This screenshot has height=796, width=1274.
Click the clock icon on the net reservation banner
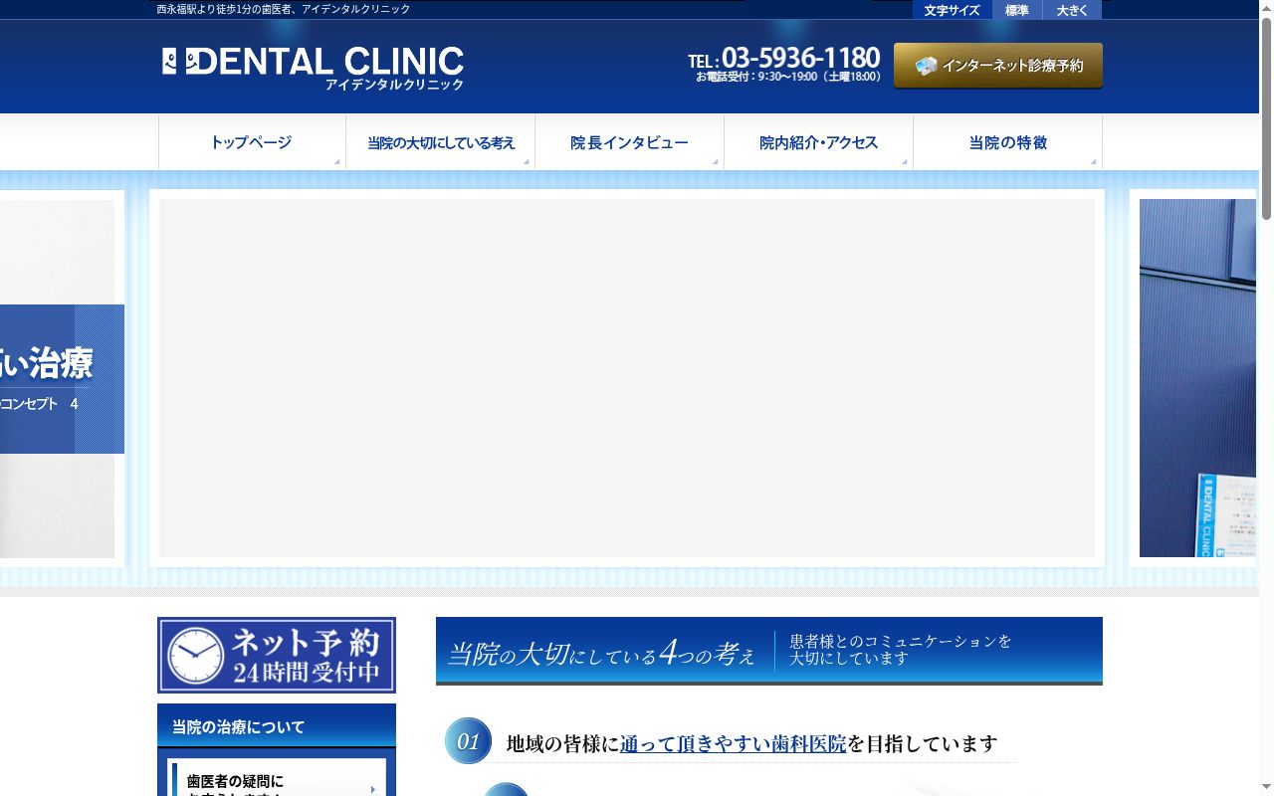pos(195,656)
